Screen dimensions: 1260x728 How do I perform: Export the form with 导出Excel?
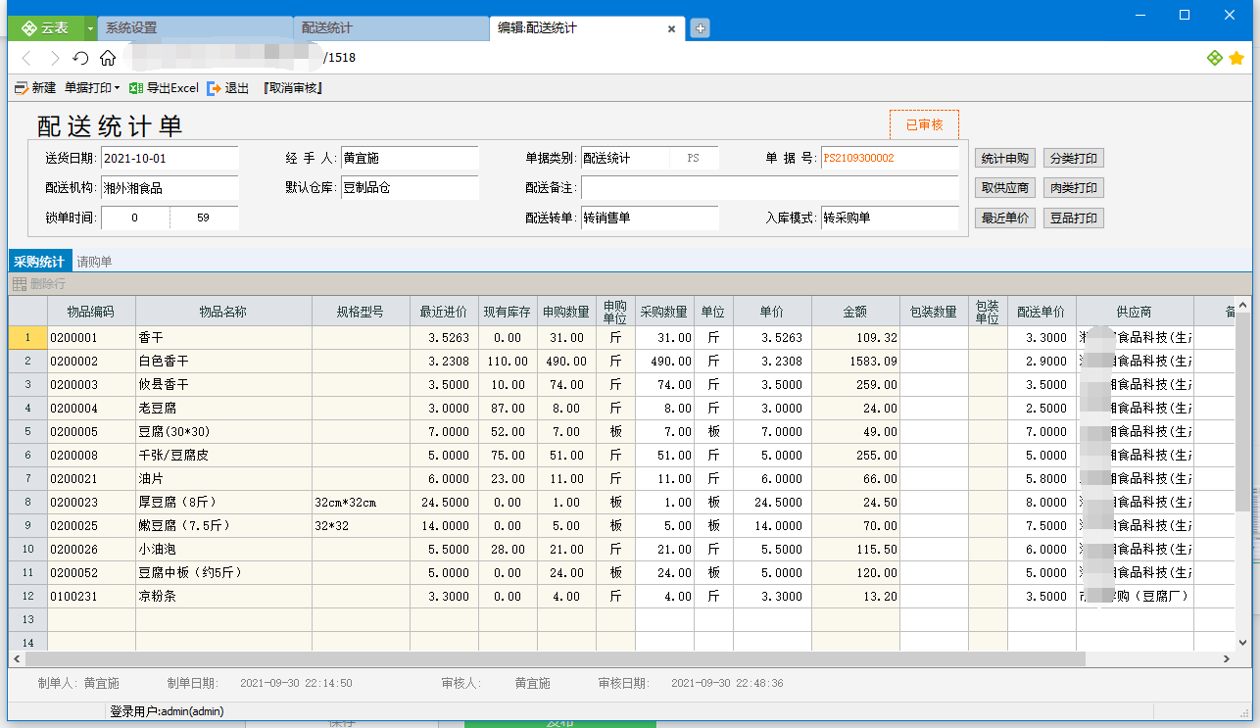[x=165, y=88]
